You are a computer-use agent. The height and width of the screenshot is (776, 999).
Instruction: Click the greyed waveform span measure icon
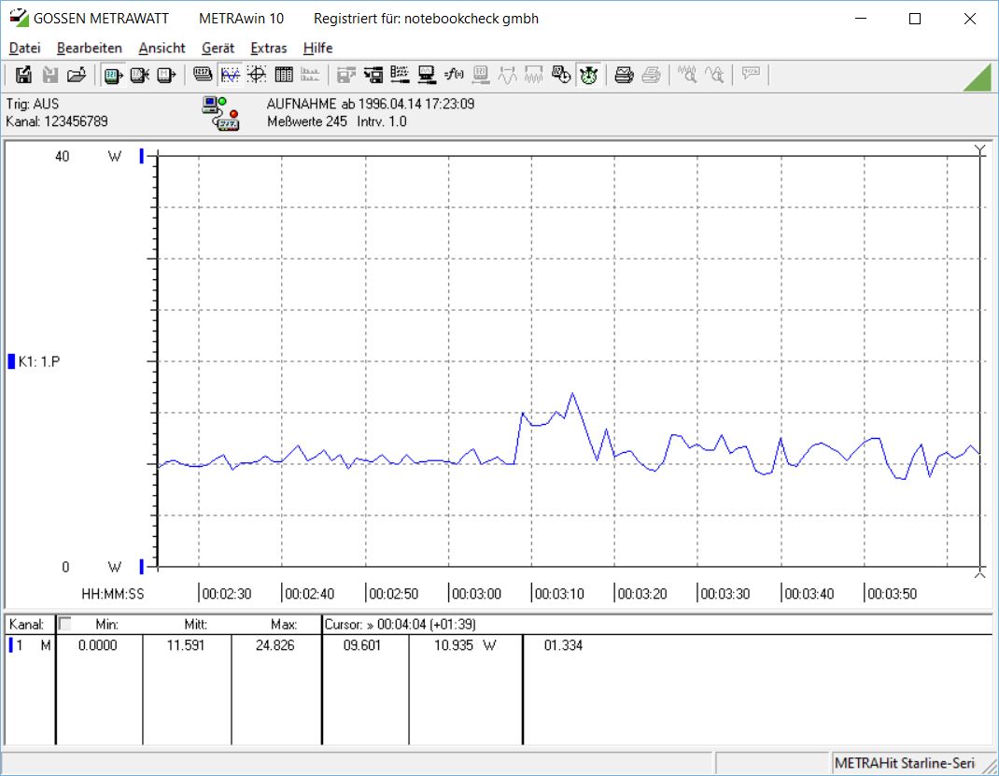[x=507, y=76]
